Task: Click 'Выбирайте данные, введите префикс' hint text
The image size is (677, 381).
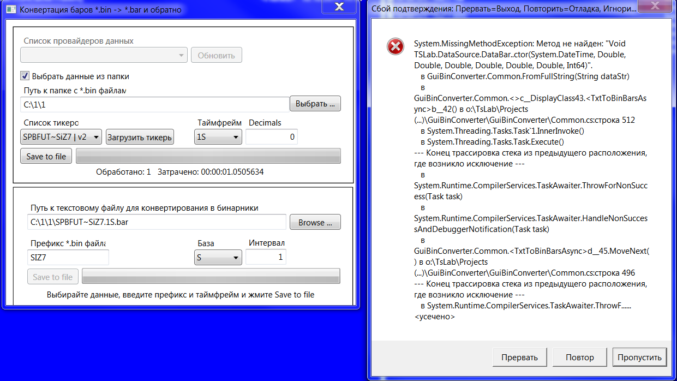Action: (x=181, y=295)
